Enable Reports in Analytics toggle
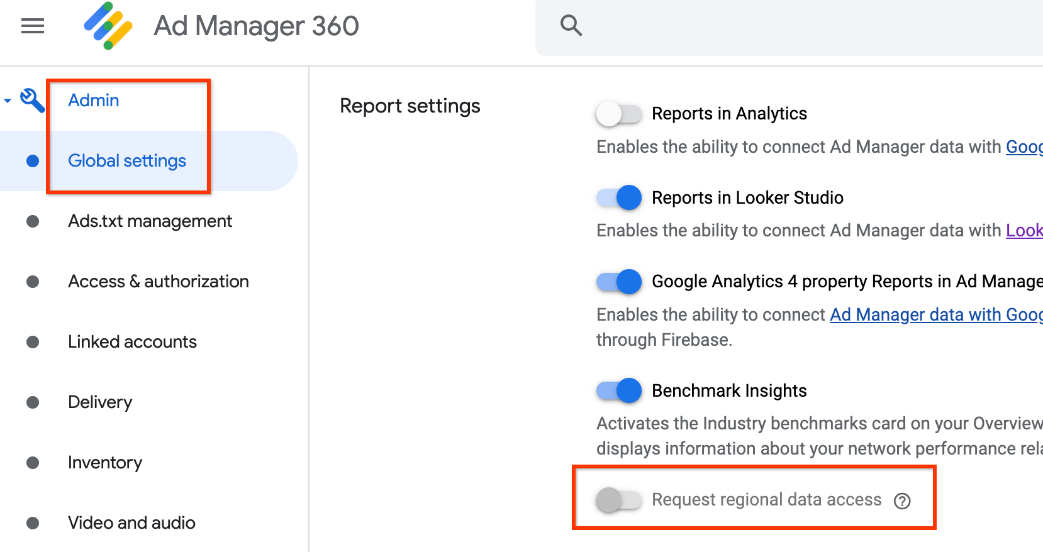 click(x=619, y=114)
